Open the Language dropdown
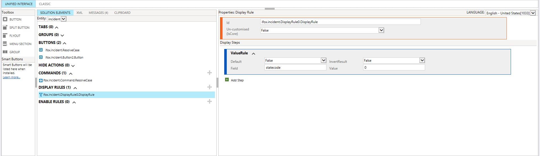The image size is (540, 156). coord(533,13)
